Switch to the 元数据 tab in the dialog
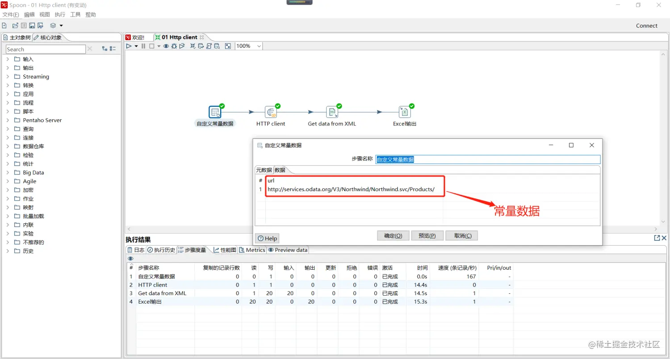 264,170
